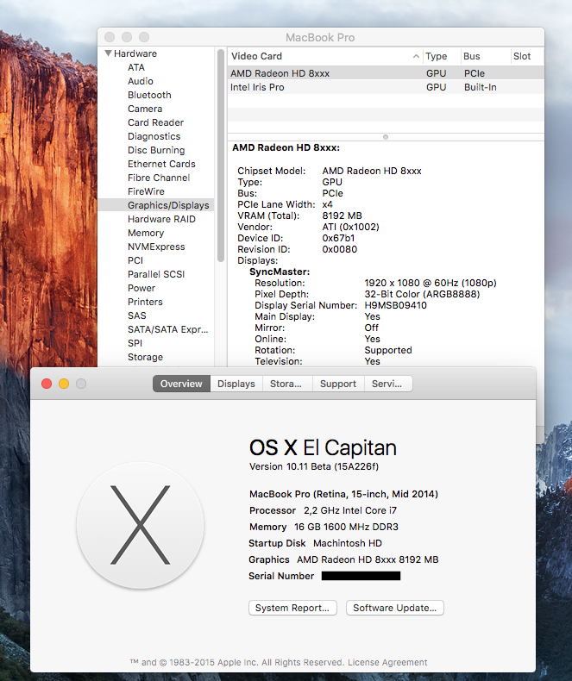The width and height of the screenshot is (572, 681).
Task: Open SATA/SATA Express section
Action: (167, 329)
